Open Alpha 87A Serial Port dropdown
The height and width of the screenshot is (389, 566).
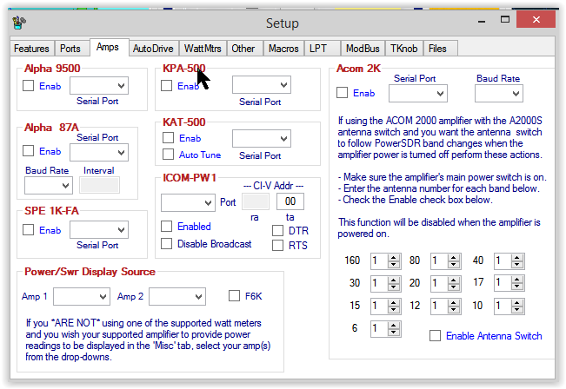(99, 153)
